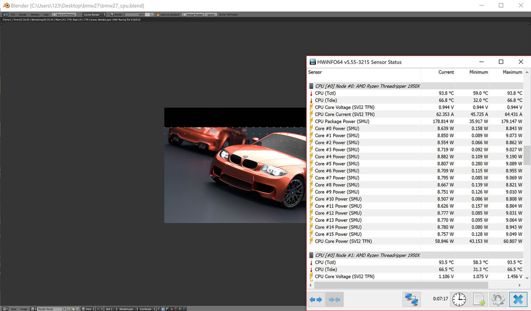Open Blender View mode dropdown
The height and width of the screenshot is (311, 531).
88,309
